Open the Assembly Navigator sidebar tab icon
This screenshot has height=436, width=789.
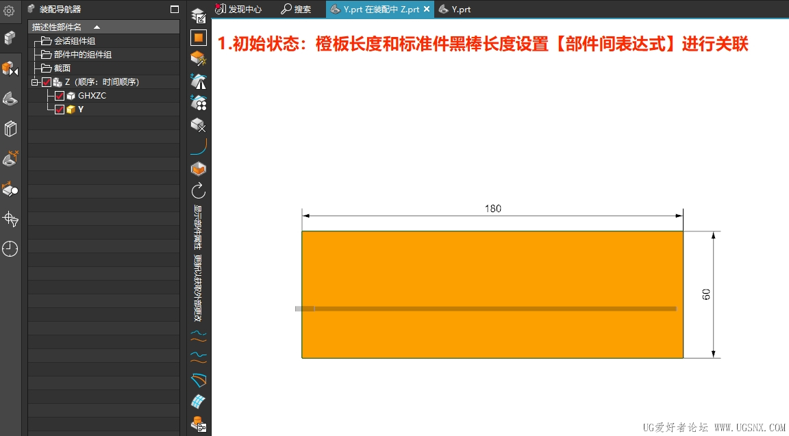click(x=10, y=38)
